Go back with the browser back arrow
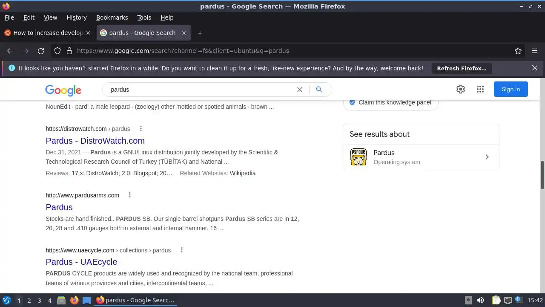This screenshot has width=545, height=307. (x=10, y=51)
